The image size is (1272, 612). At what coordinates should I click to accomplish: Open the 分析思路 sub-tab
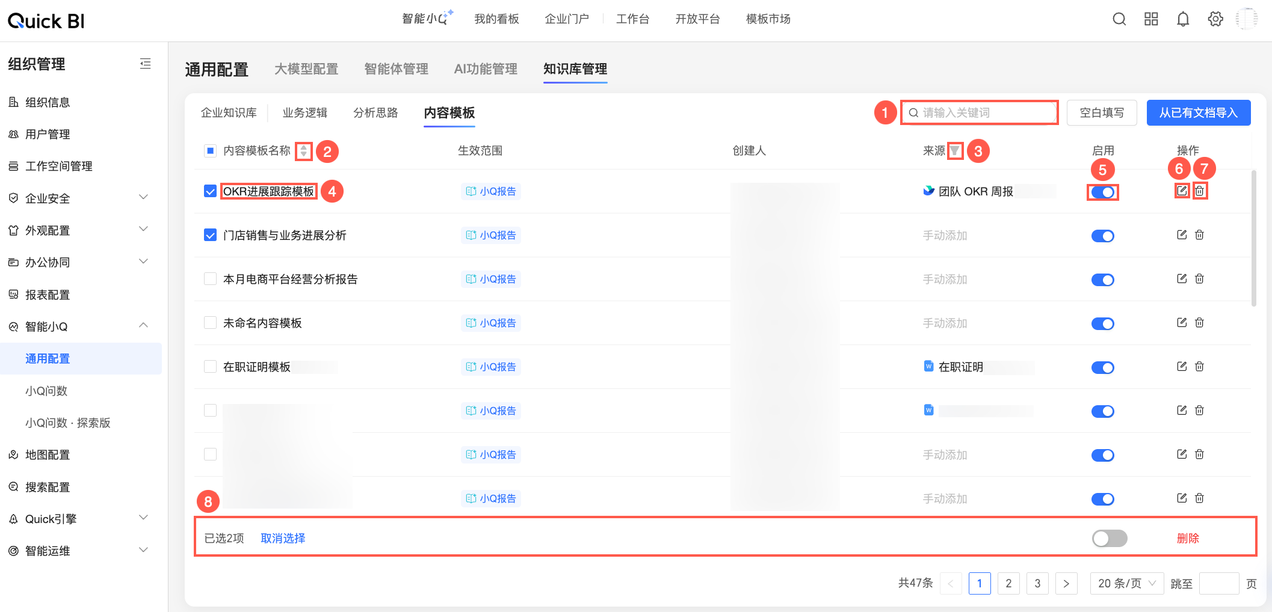click(x=375, y=113)
